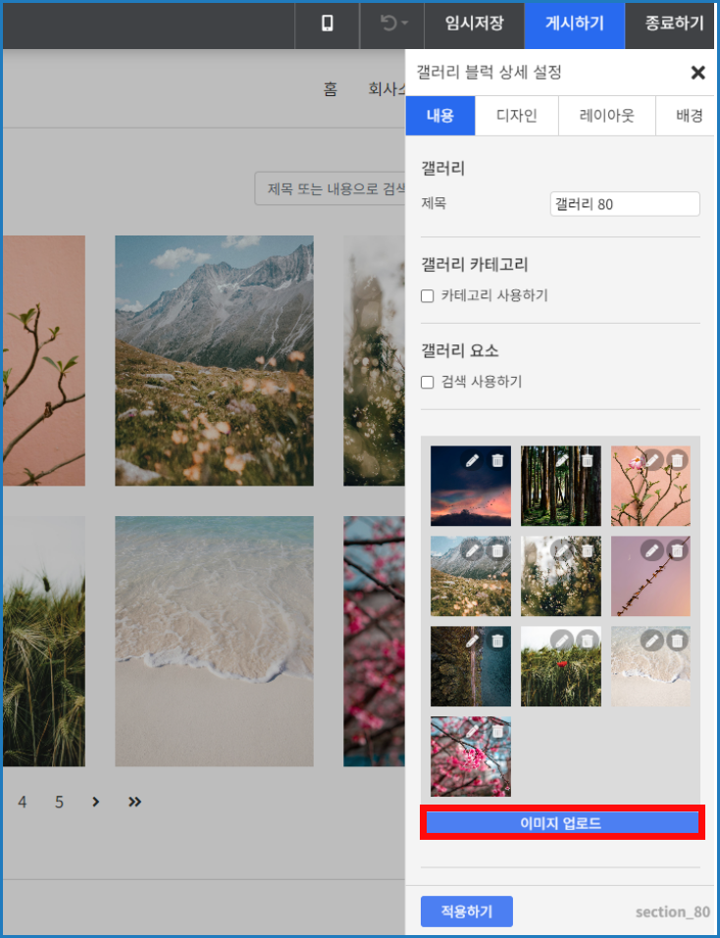Click the gallery 제목 input field

pyautogui.click(x=625, y=204)
